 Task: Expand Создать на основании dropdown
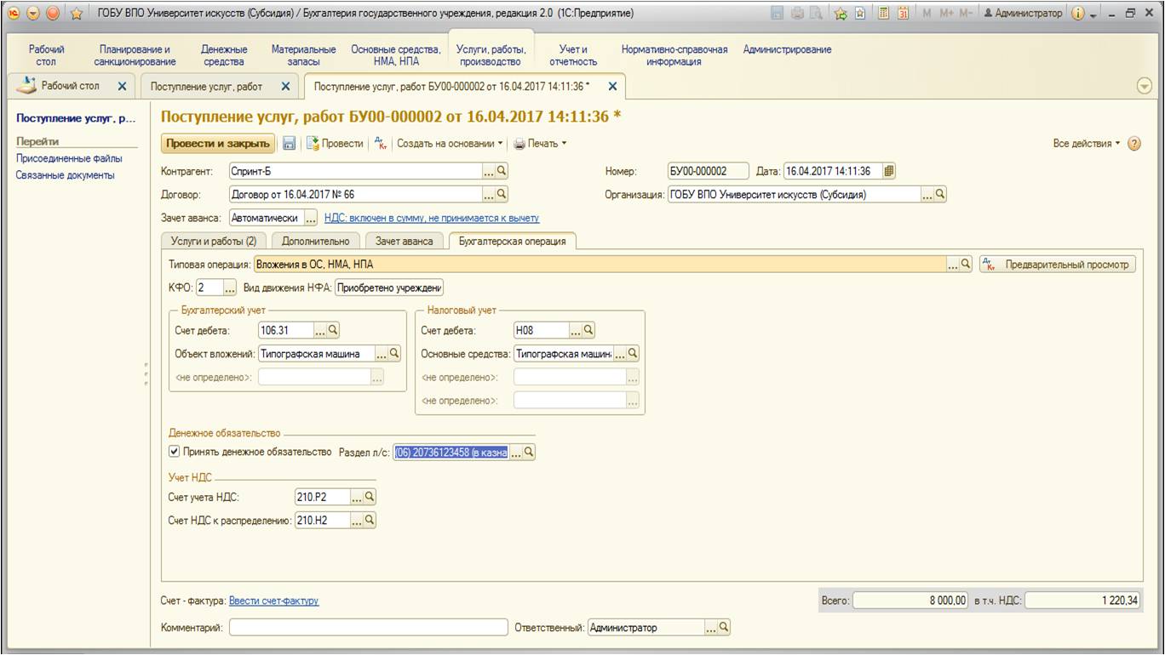pos(450,144)
